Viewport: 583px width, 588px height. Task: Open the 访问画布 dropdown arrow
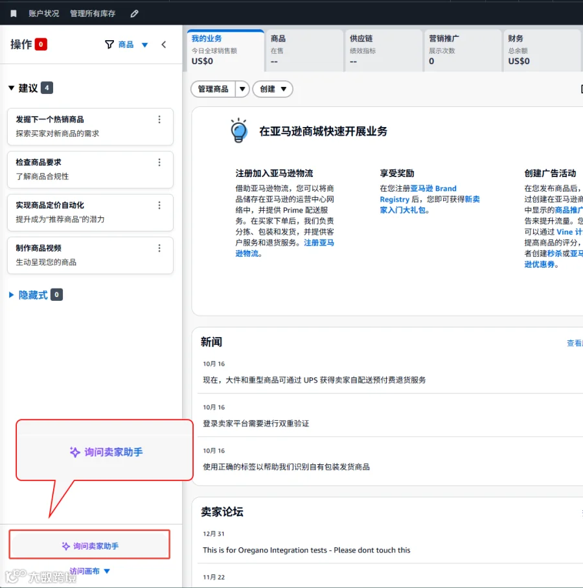coord(107,571)
